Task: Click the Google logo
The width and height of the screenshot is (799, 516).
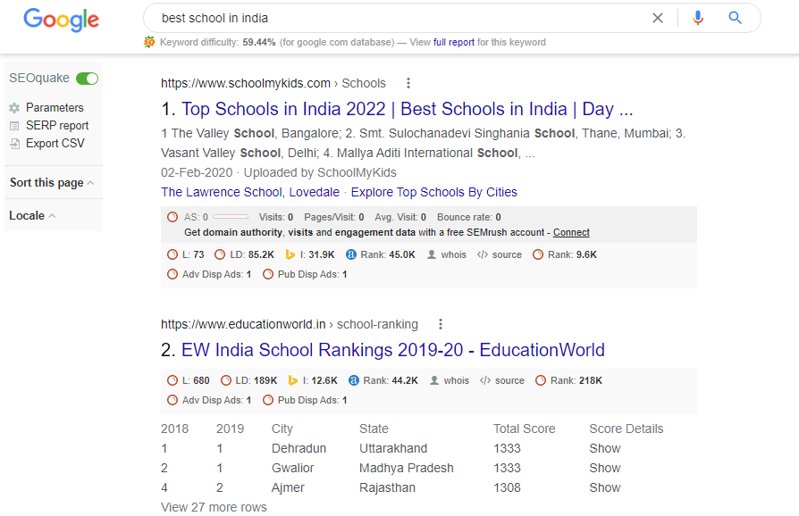Action: [61, 20]
